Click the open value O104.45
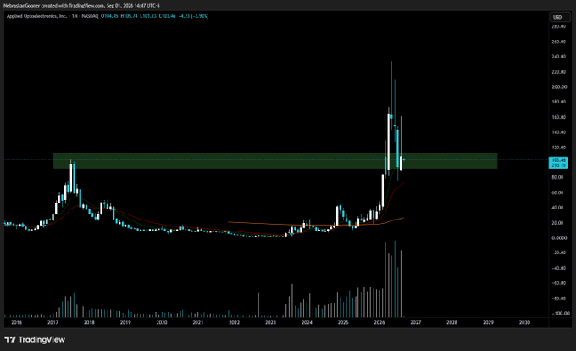The image size is (576, 351). (x=109, y=16)
